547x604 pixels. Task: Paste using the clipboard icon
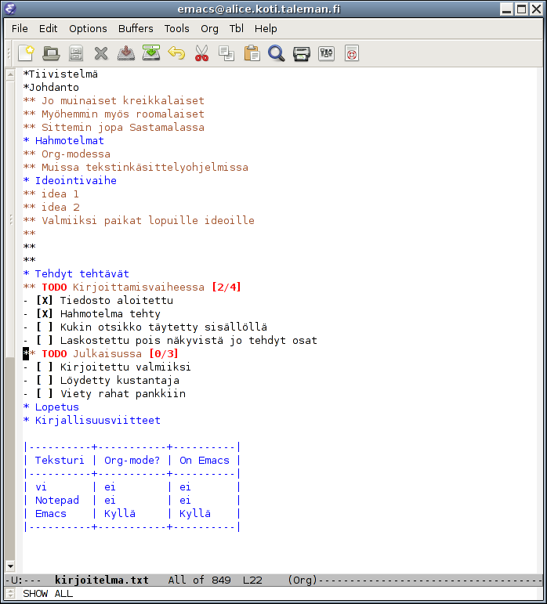tap(252, 53)
